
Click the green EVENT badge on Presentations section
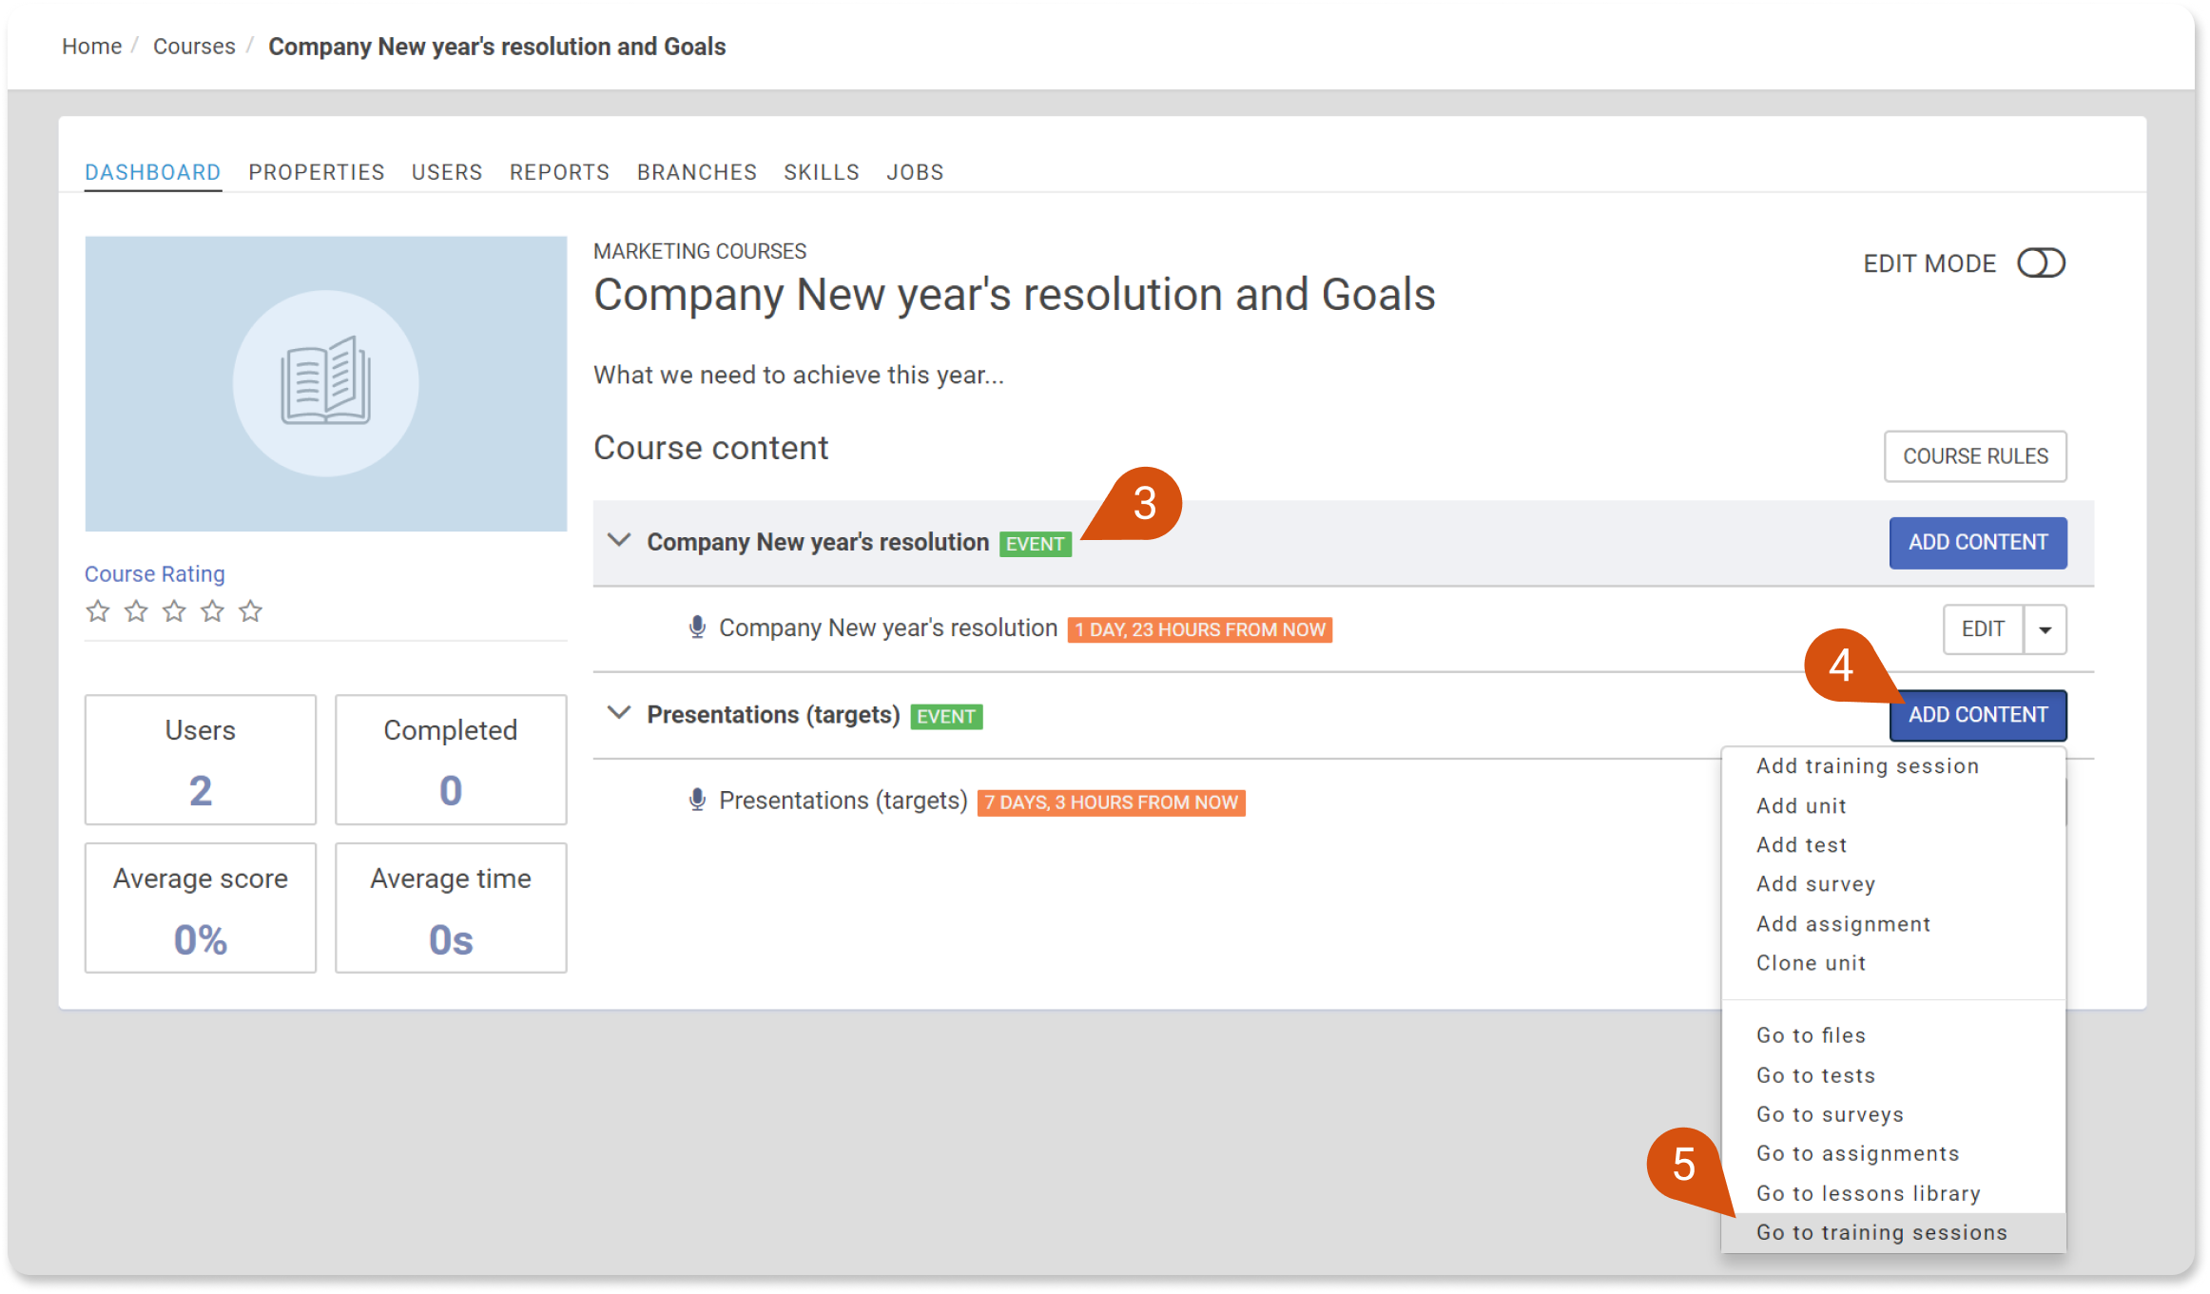pos(946,717)
